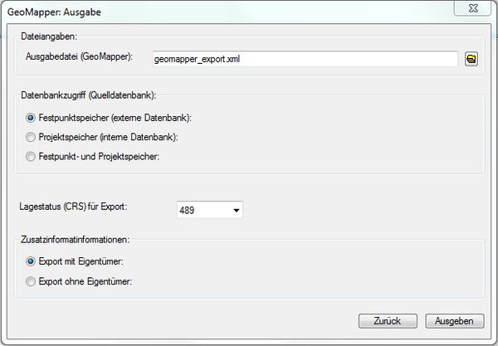Screen dimensions: 498x346
Task: Select Projektspeicher (interne Datenbank) option
Action: click(x=31, y=137)
